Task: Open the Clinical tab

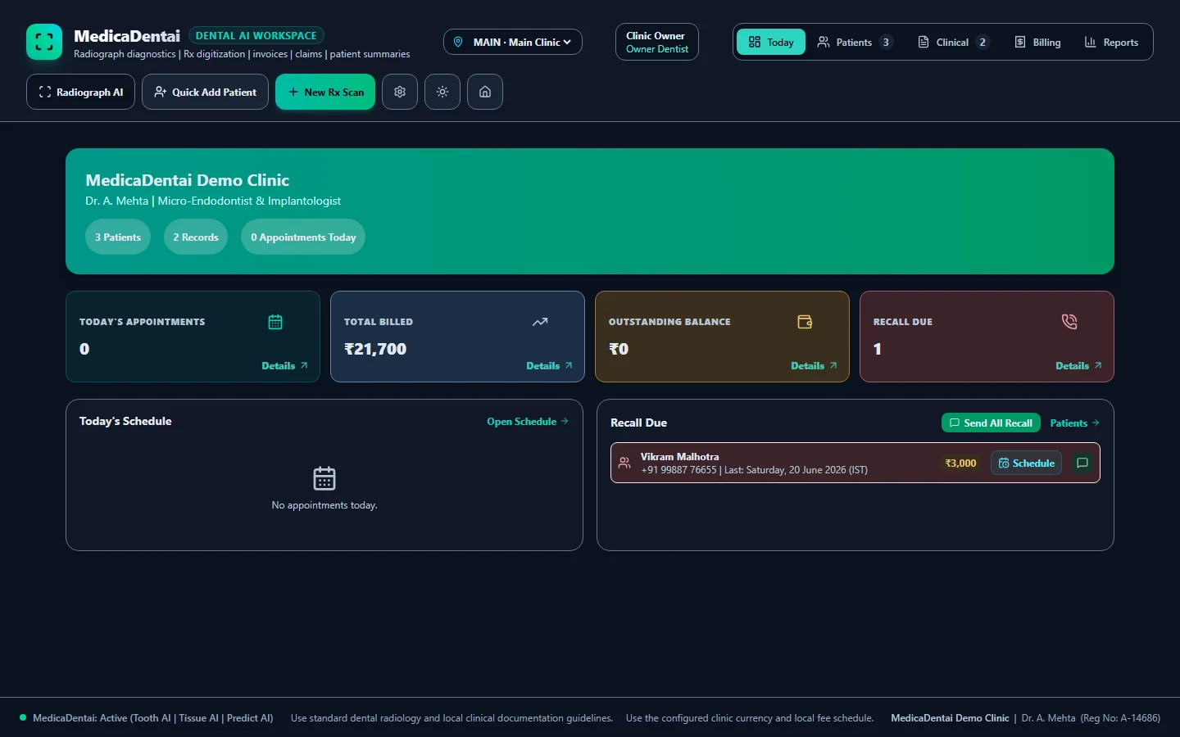Action: point(953,42)
